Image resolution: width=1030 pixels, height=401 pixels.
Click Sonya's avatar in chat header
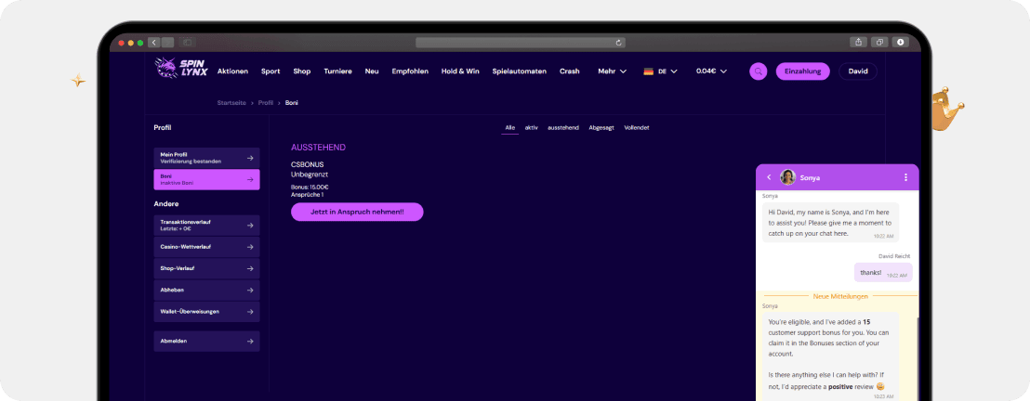pyautogui.click(x=787, y=177)
